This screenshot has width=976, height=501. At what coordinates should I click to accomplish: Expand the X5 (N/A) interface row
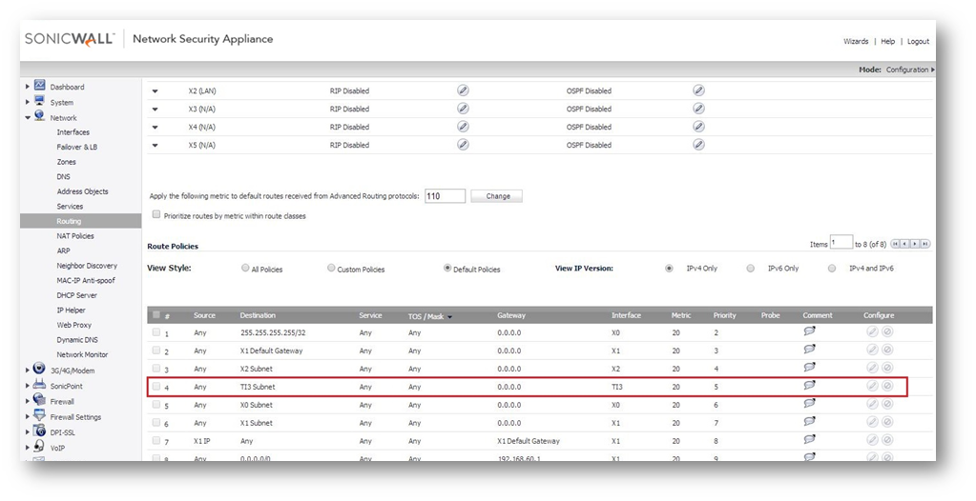155,146
